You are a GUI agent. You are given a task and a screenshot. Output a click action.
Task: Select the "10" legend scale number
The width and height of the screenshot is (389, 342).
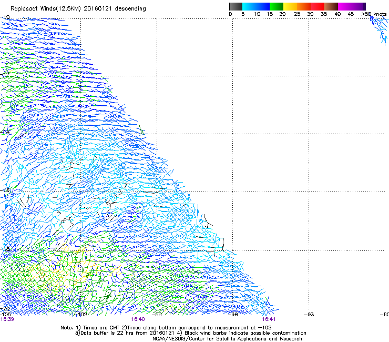pyautogui.click(x=257, y=14)
